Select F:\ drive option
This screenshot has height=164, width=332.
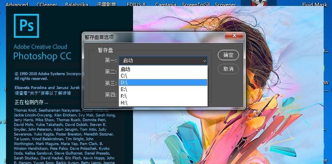[x=163, y=96]
